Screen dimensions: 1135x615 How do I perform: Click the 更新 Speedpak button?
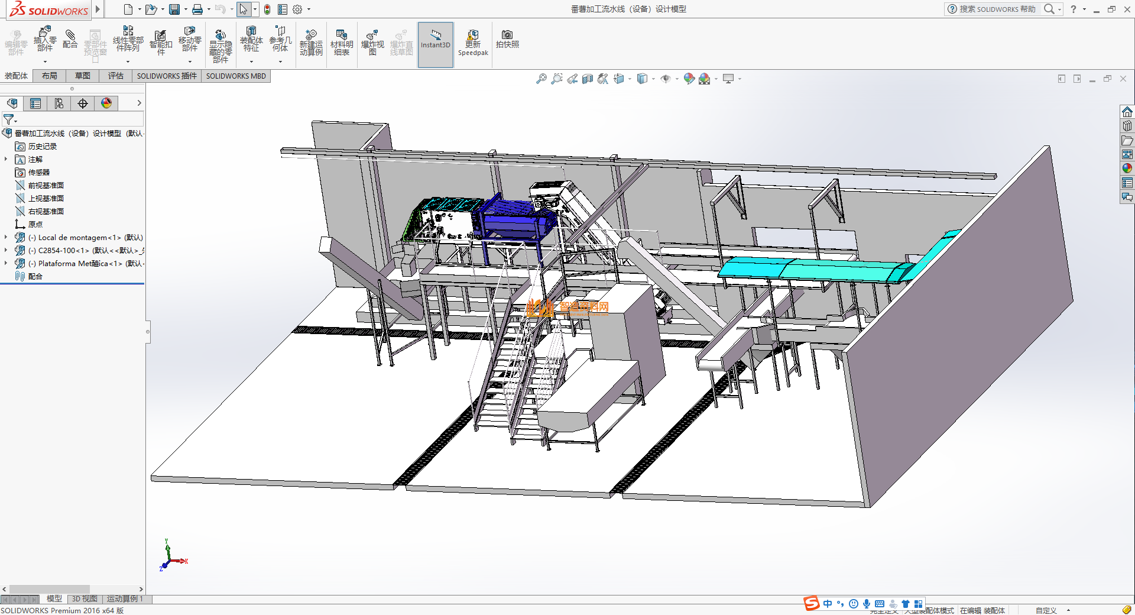pos(473,43)
